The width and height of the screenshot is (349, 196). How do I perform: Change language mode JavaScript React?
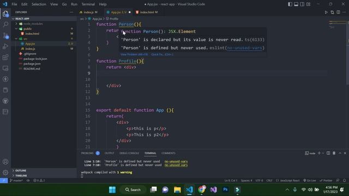pos(288,180)
